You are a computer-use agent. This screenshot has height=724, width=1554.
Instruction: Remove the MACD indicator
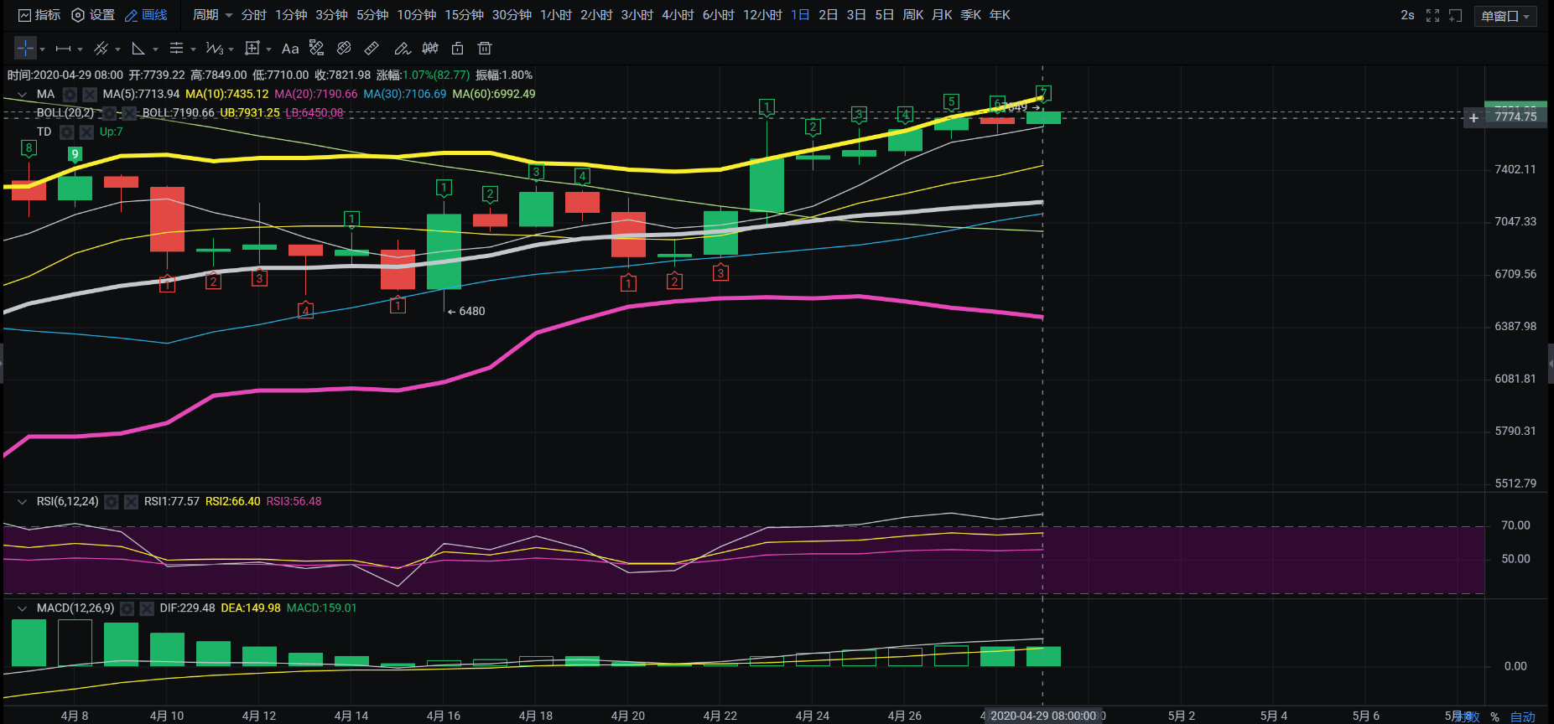click(147, 608)
